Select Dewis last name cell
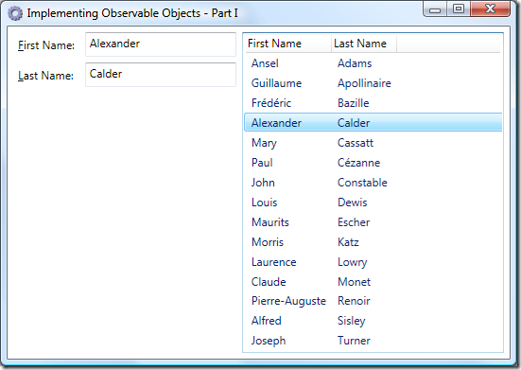Screen dimensions: 521x370 [x=353, y=203]
